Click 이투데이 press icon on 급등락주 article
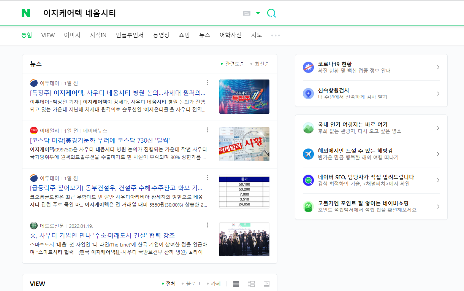Screen dimensions: 464x291 pos(34,178)
